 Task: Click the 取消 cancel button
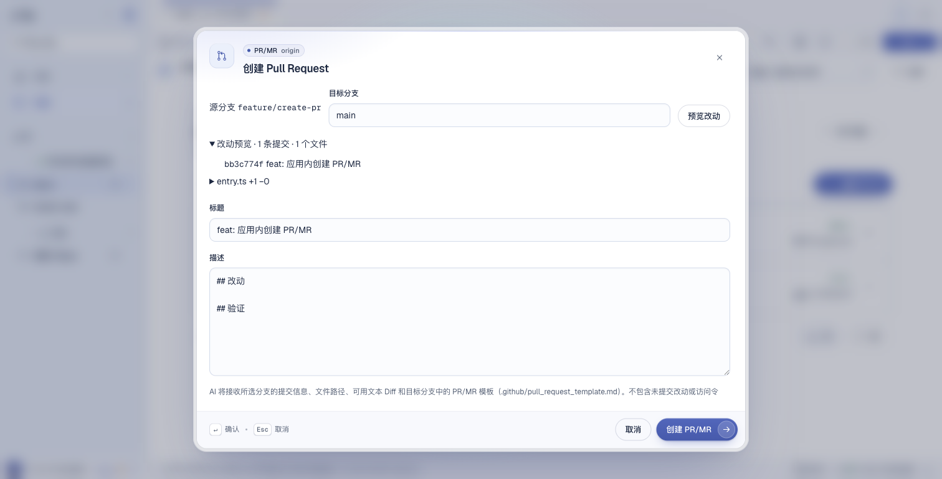(633, 429)
